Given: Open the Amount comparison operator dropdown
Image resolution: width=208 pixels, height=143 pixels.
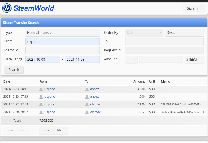Looking at the screenshot, I should (131, 60).
